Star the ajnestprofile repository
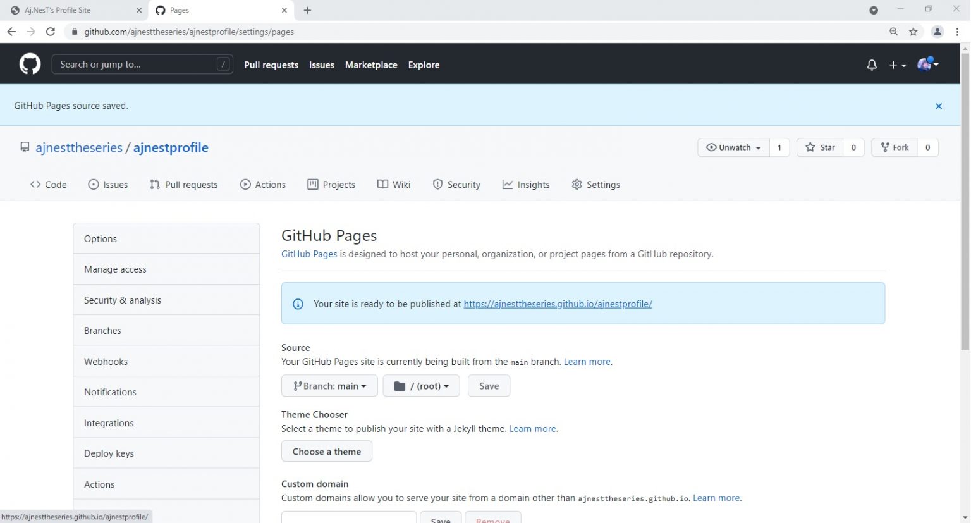 [x=820, y=147]
